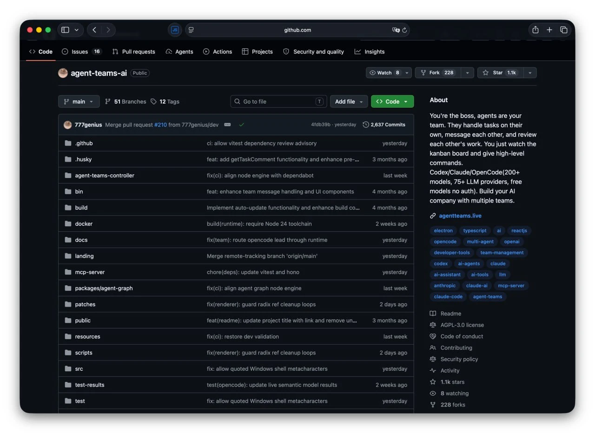Screen dimensions: 595x433
Task: Open the Safari sidebar options chevron
Action: 76,30
